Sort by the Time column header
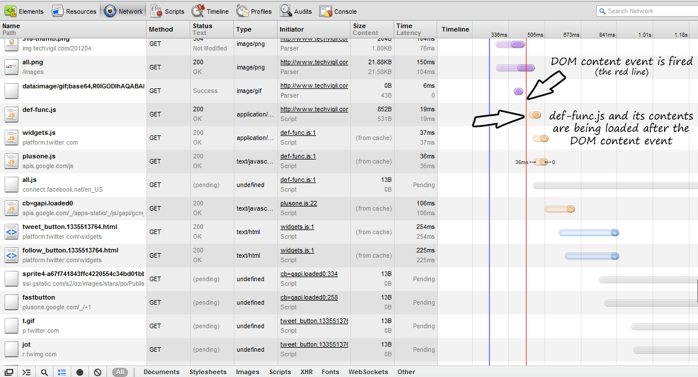 pyautogui.click(x=415, y=29)
